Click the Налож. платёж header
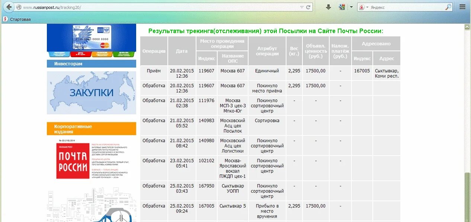471x222 pixels. click(340, 51)
